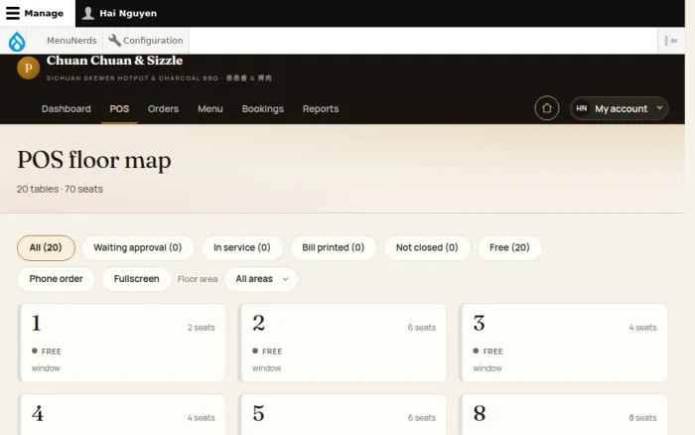The width and height of the screenshot is (695, 435).
Task: Select the POS navigation tab
Action: pos(119,108)
